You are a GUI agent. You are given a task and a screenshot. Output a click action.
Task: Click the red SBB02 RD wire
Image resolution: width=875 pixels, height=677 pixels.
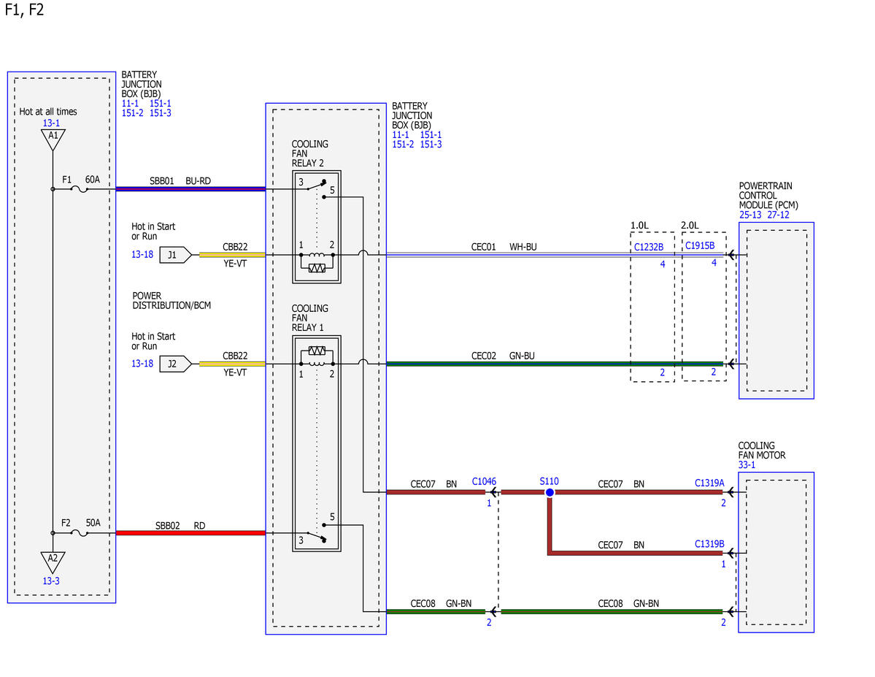coord(191,533)
